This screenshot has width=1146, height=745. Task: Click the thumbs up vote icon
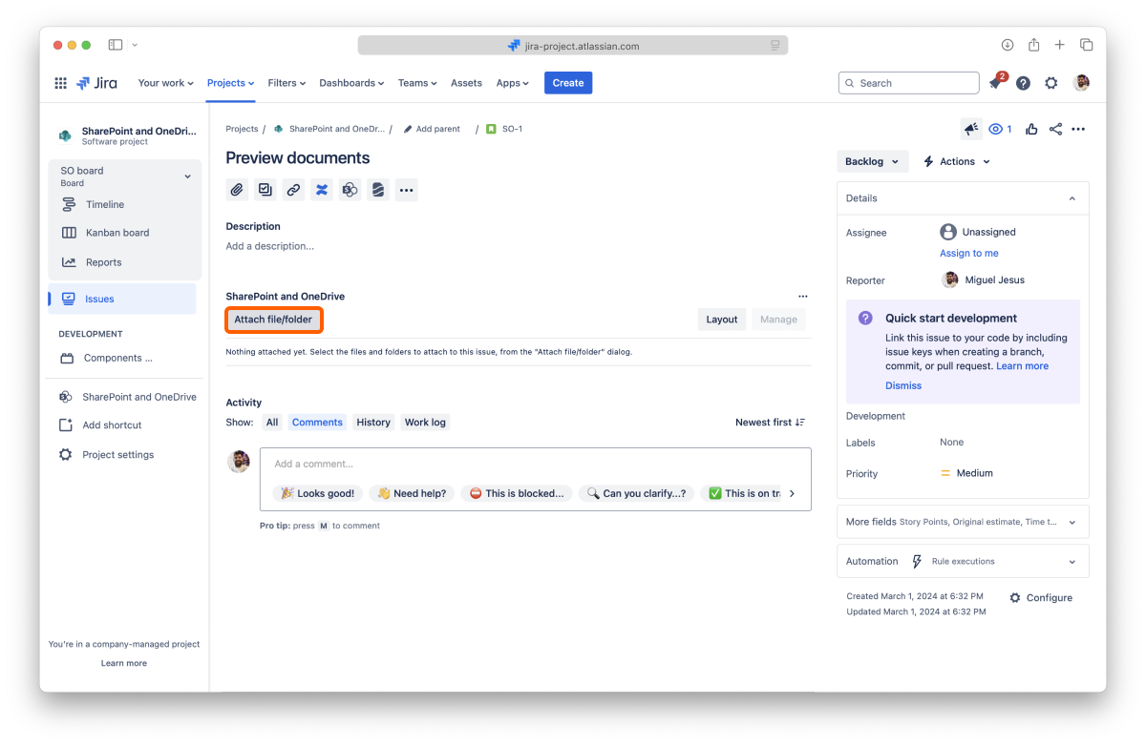1031,130
